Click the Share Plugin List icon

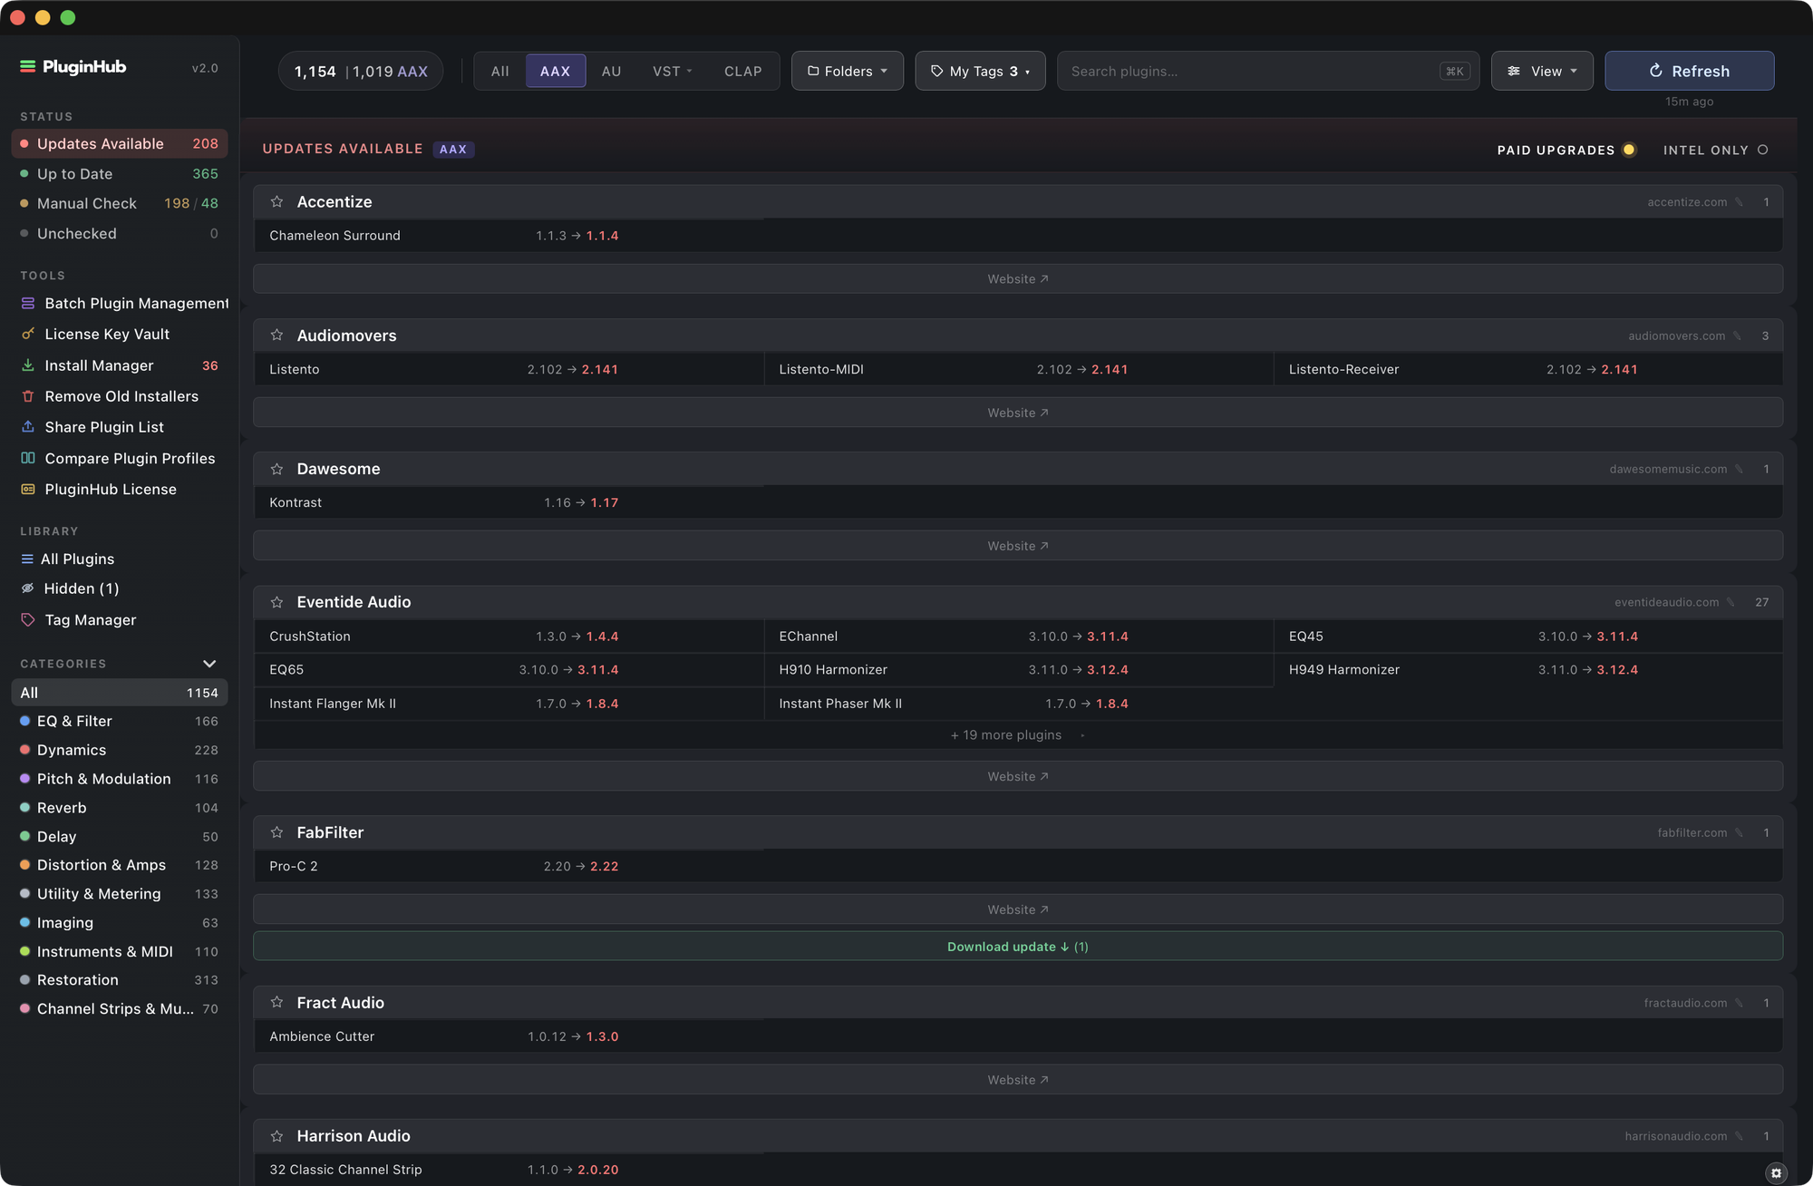(28, 426)
